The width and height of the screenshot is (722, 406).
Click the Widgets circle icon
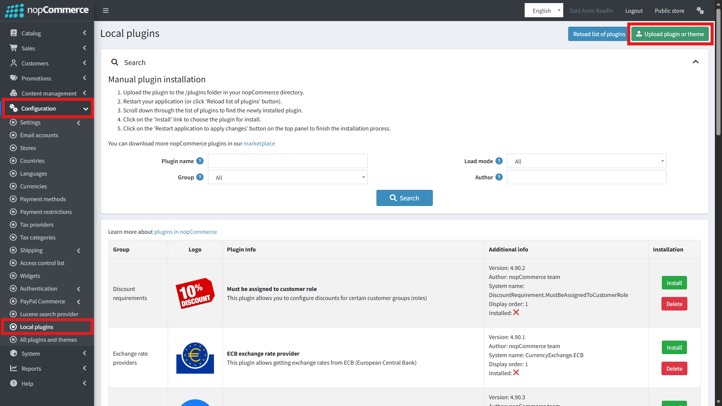coord(13,276)
